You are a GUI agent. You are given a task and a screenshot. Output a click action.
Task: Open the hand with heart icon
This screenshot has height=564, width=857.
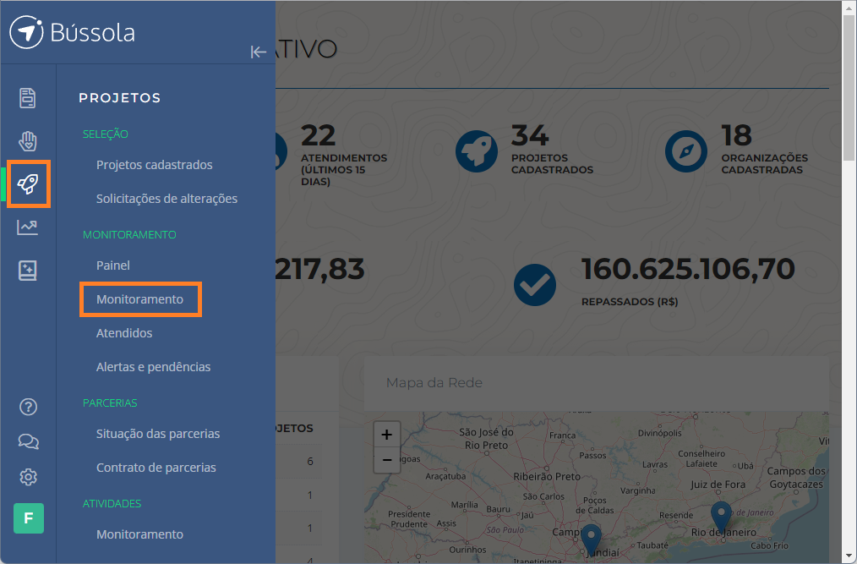pos(28,141)
